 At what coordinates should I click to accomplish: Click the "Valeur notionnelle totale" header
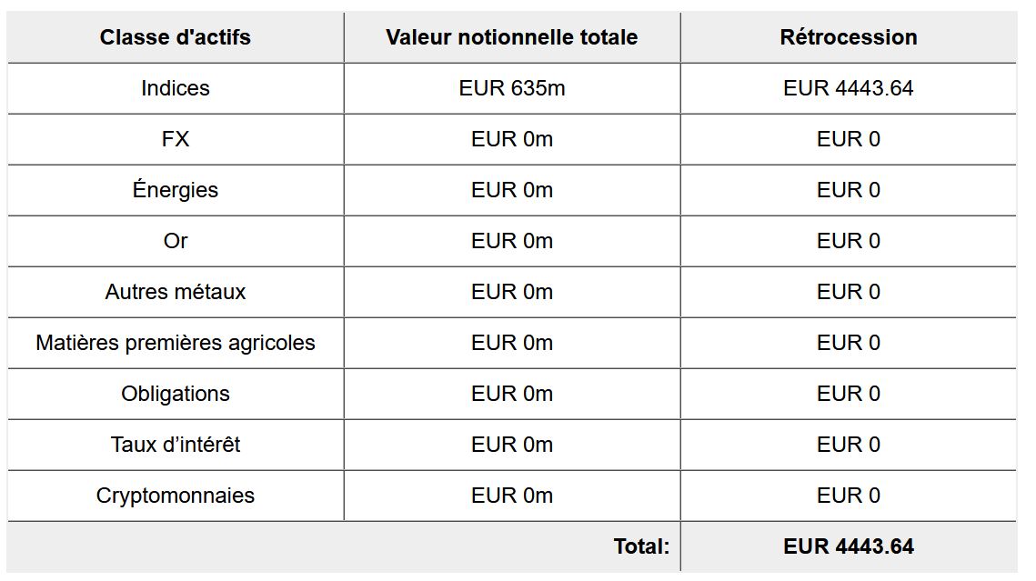click(511, 37)
